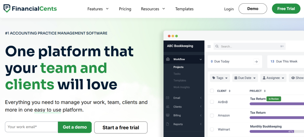Viewport: 304px width, 137px height.
Task: Collapse the Workflow section chevron
Action: pos(201,59)
